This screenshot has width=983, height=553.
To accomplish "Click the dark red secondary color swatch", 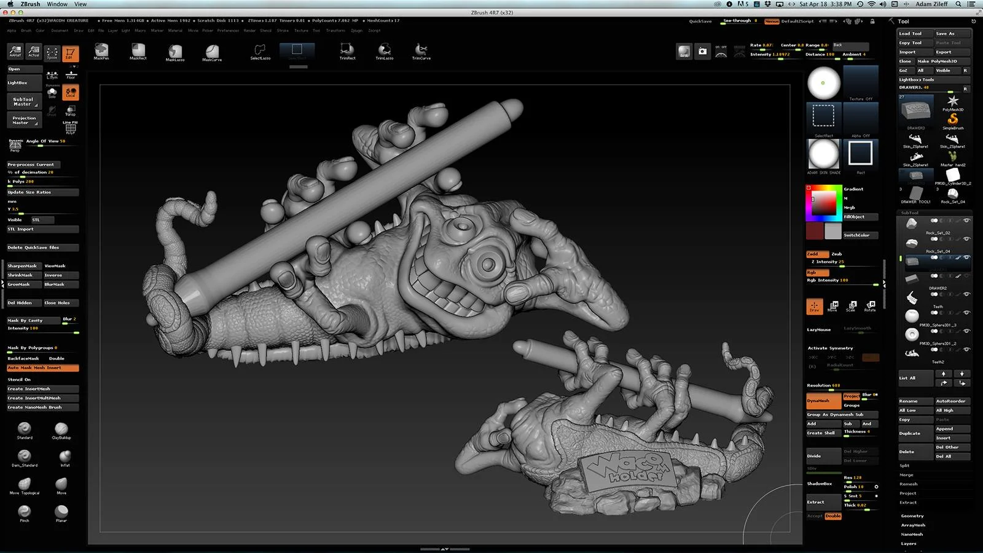I will [815, 231].
